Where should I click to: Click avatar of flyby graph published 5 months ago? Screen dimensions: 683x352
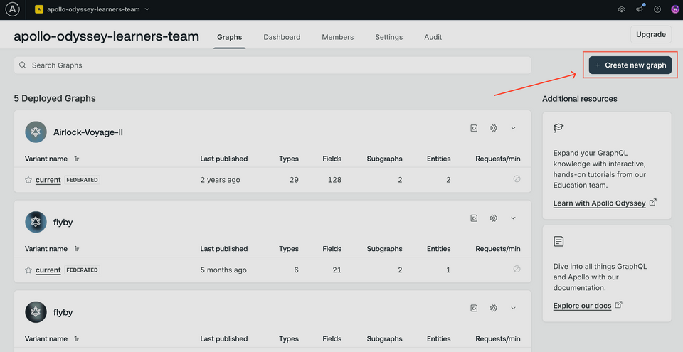[x=36, y=222]
